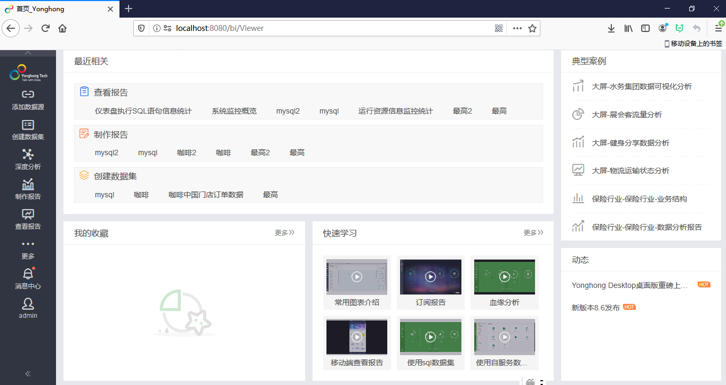Expand more items in Quick Learning (快速学习)
Viewport: 726px width, 385px height.
point(533,232)
